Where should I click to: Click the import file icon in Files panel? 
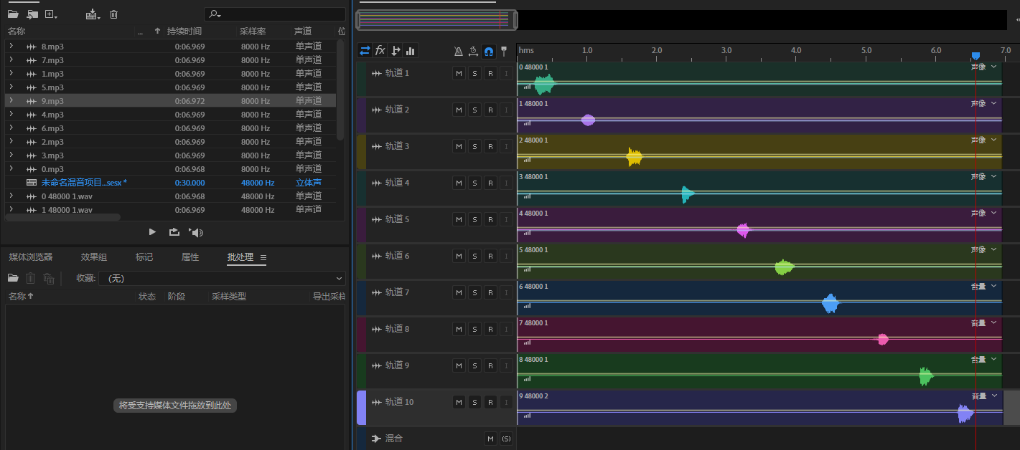point(32,14)
